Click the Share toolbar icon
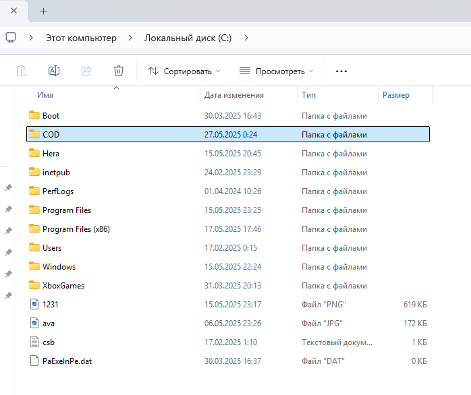Viewport: 471px width, 395px height. pos(86,71)
